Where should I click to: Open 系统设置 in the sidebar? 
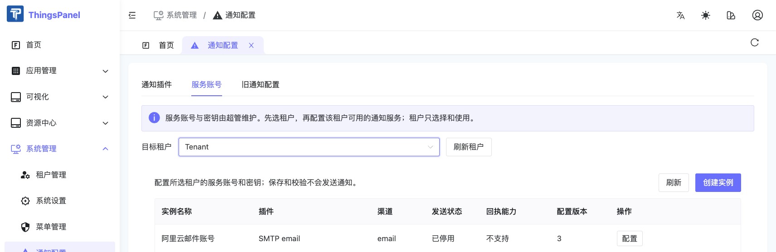60,201
